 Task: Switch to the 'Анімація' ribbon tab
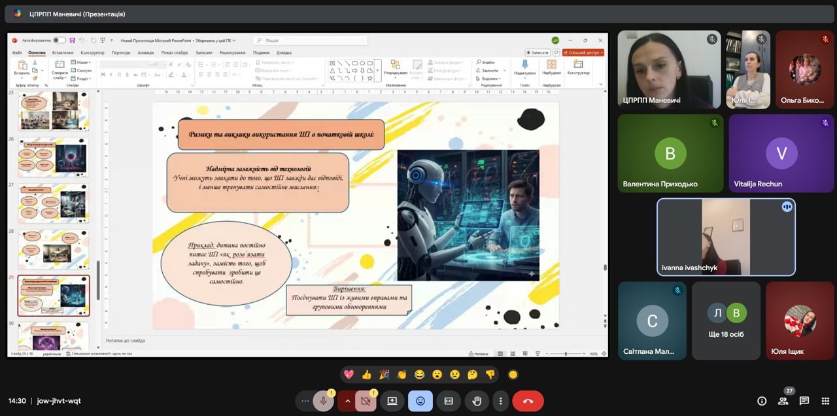146,53
